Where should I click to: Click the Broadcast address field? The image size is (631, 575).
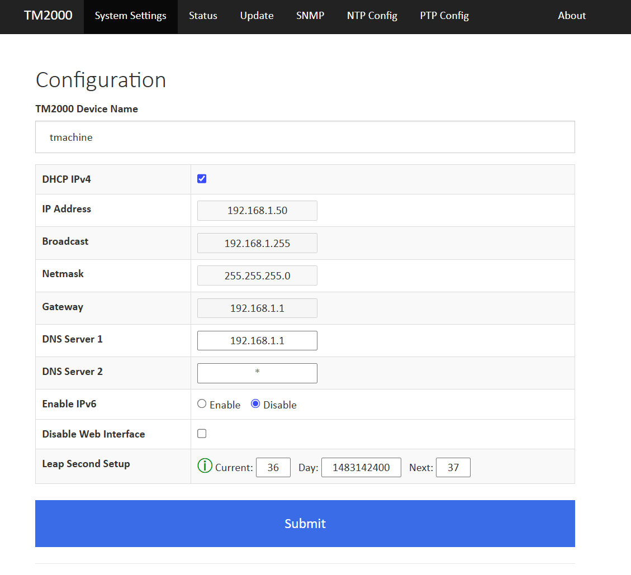coord(257,243)
